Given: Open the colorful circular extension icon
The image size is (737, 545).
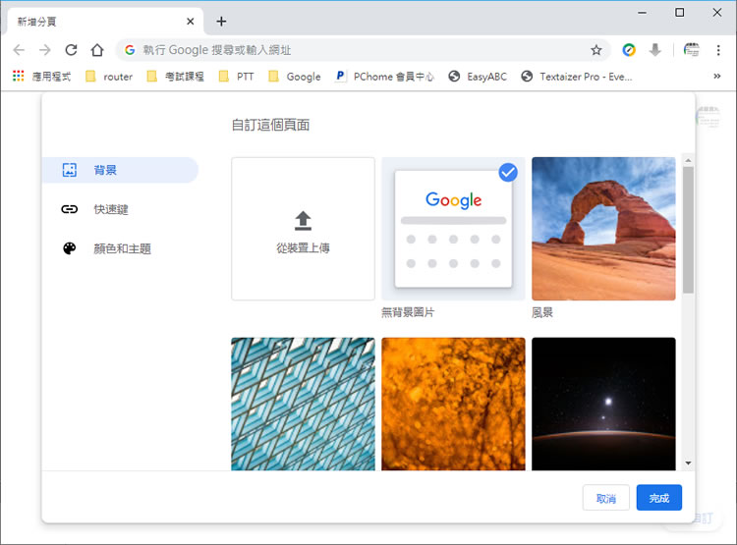Looking at the screenshot, I should pos(629,50).
